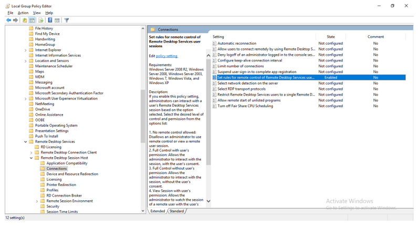418x226 pixels.
Task: Click the description pane scroll-up arrow
Action: coord(208,56)
